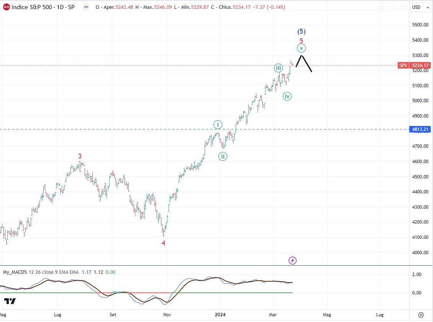433x322 pixels.
Task: Select the red wave 4 label
Action: click(x=164, y=243)
